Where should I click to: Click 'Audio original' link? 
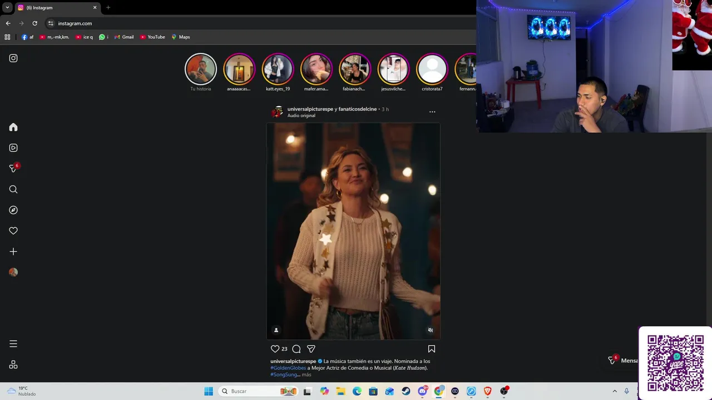click(301, 116)
